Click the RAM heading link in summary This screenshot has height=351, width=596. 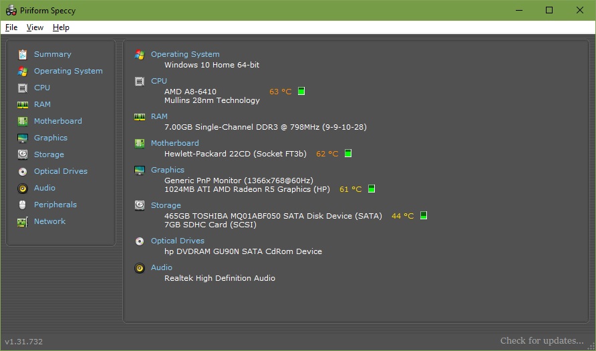[159, 116]
